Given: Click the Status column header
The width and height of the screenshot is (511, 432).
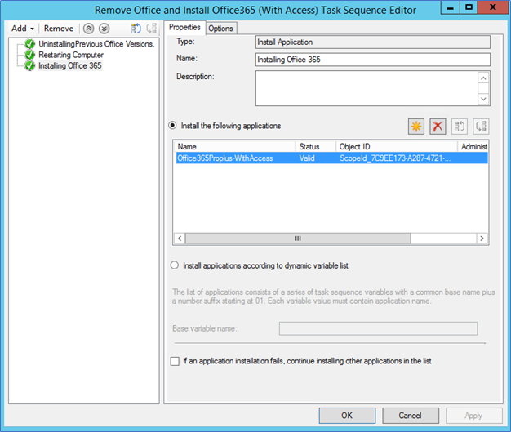Looking at the screenshot, I should [315, 147].
